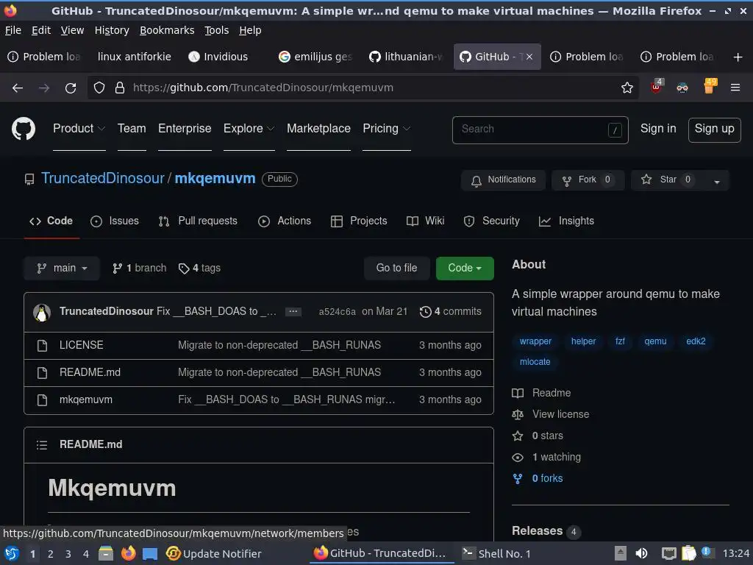Open the system volume speaker icon
Image resolution: width=753 pixels, height=565 pixels.
coord(641,553)
